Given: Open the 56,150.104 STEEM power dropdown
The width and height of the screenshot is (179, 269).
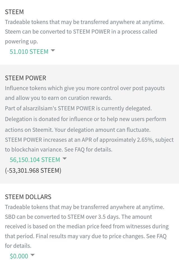Looking at the screenshot, I should (x=35, y=160).
